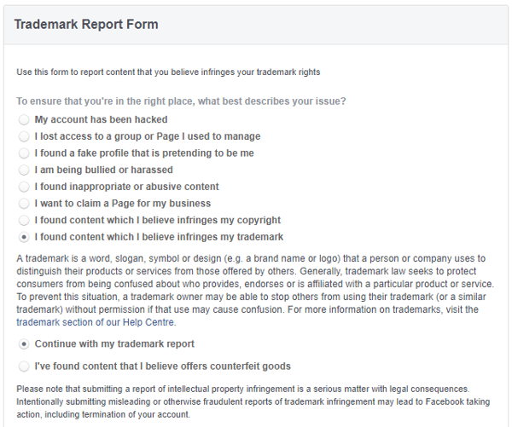Click the Trademark Report Form heading

coord(86,25)
